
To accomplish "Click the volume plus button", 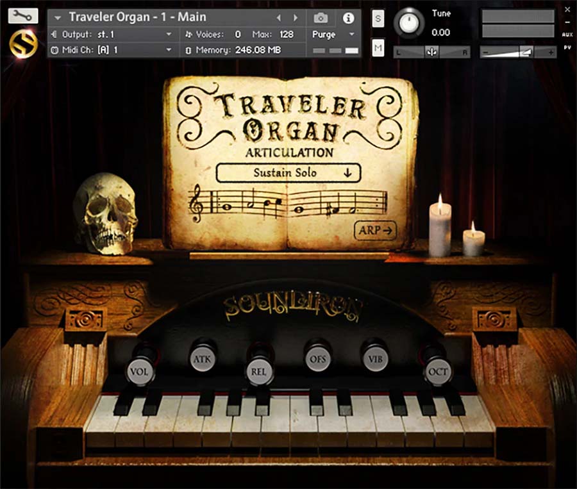I will click(551, 53).
